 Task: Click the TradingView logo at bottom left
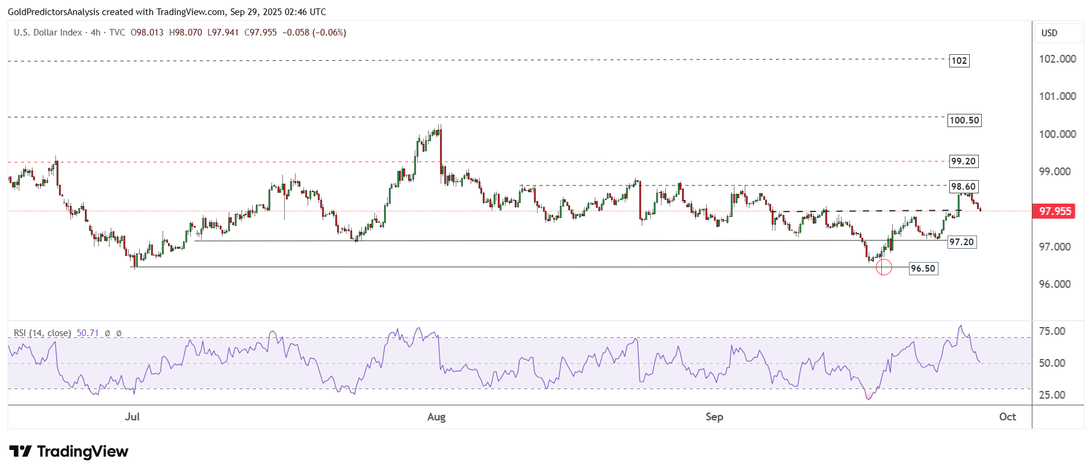(69, 452)
